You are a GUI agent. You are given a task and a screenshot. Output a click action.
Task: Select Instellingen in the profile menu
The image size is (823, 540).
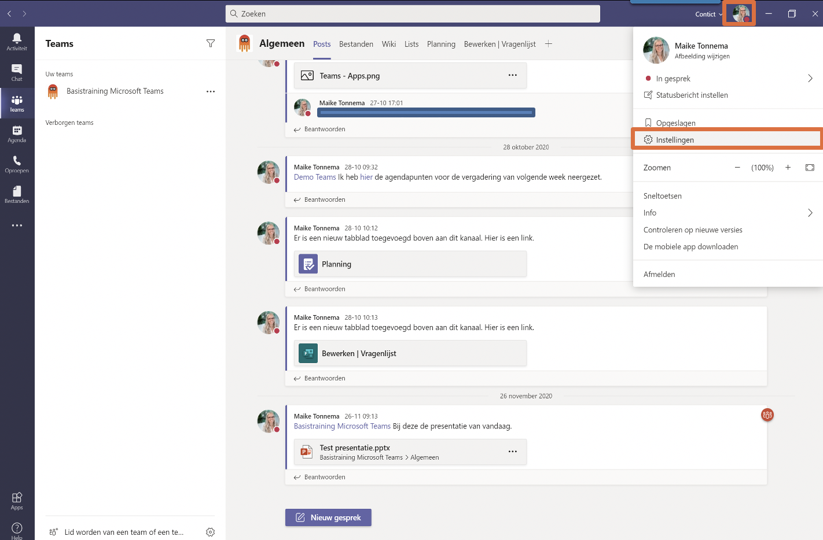tap(728, 140)
